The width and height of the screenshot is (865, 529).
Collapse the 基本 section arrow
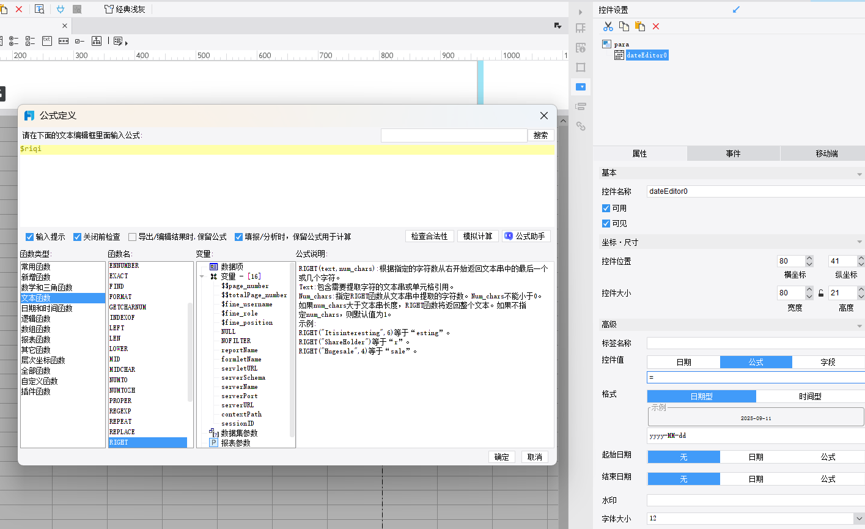pyautogui.click(x=859, y=174)
